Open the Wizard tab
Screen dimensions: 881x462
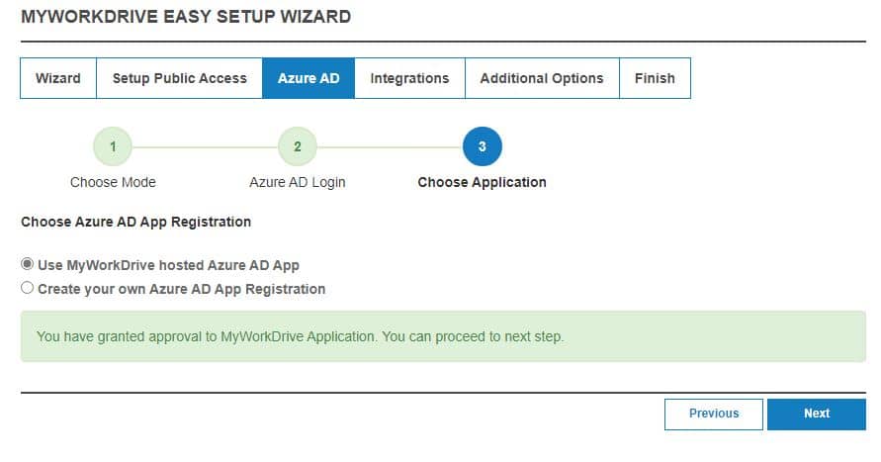pos(58,78)
